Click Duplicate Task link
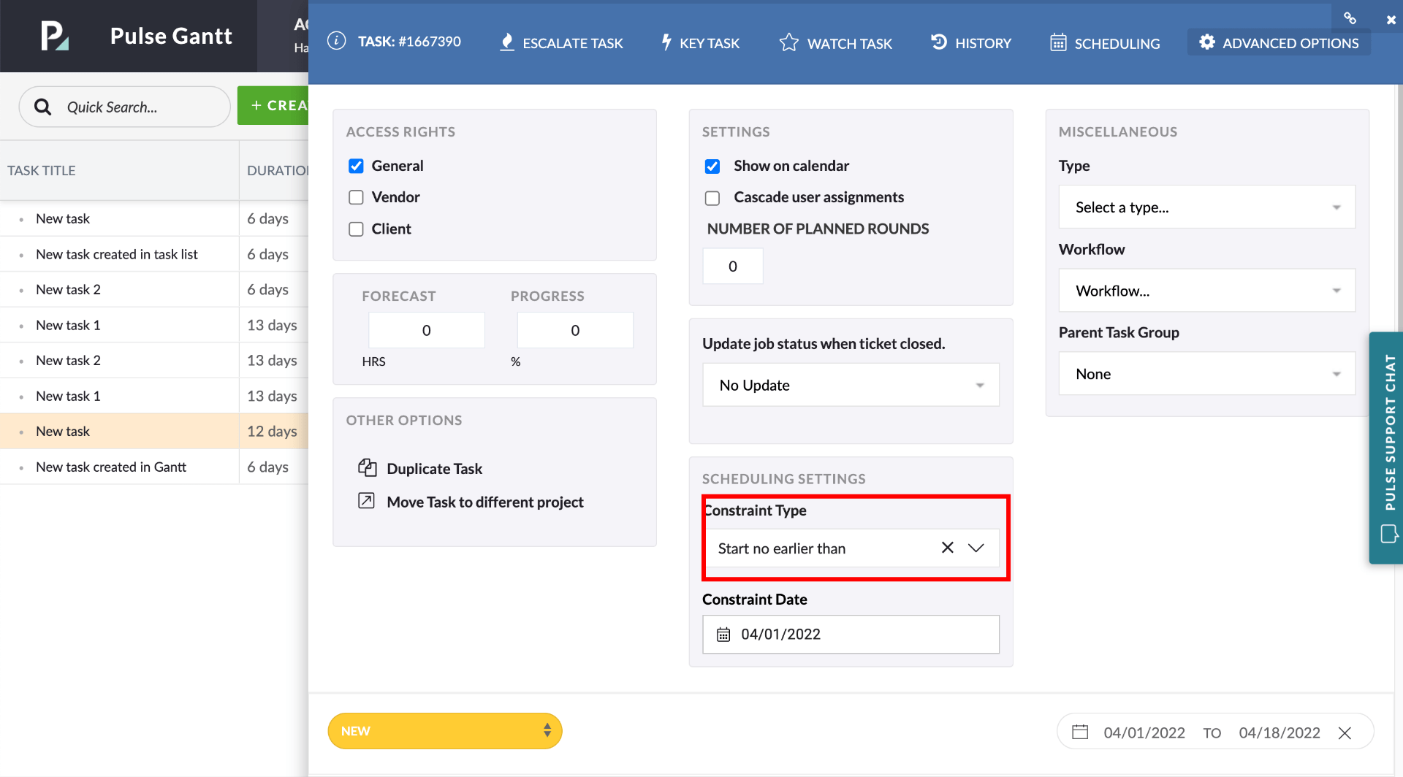 coord(434,468)
